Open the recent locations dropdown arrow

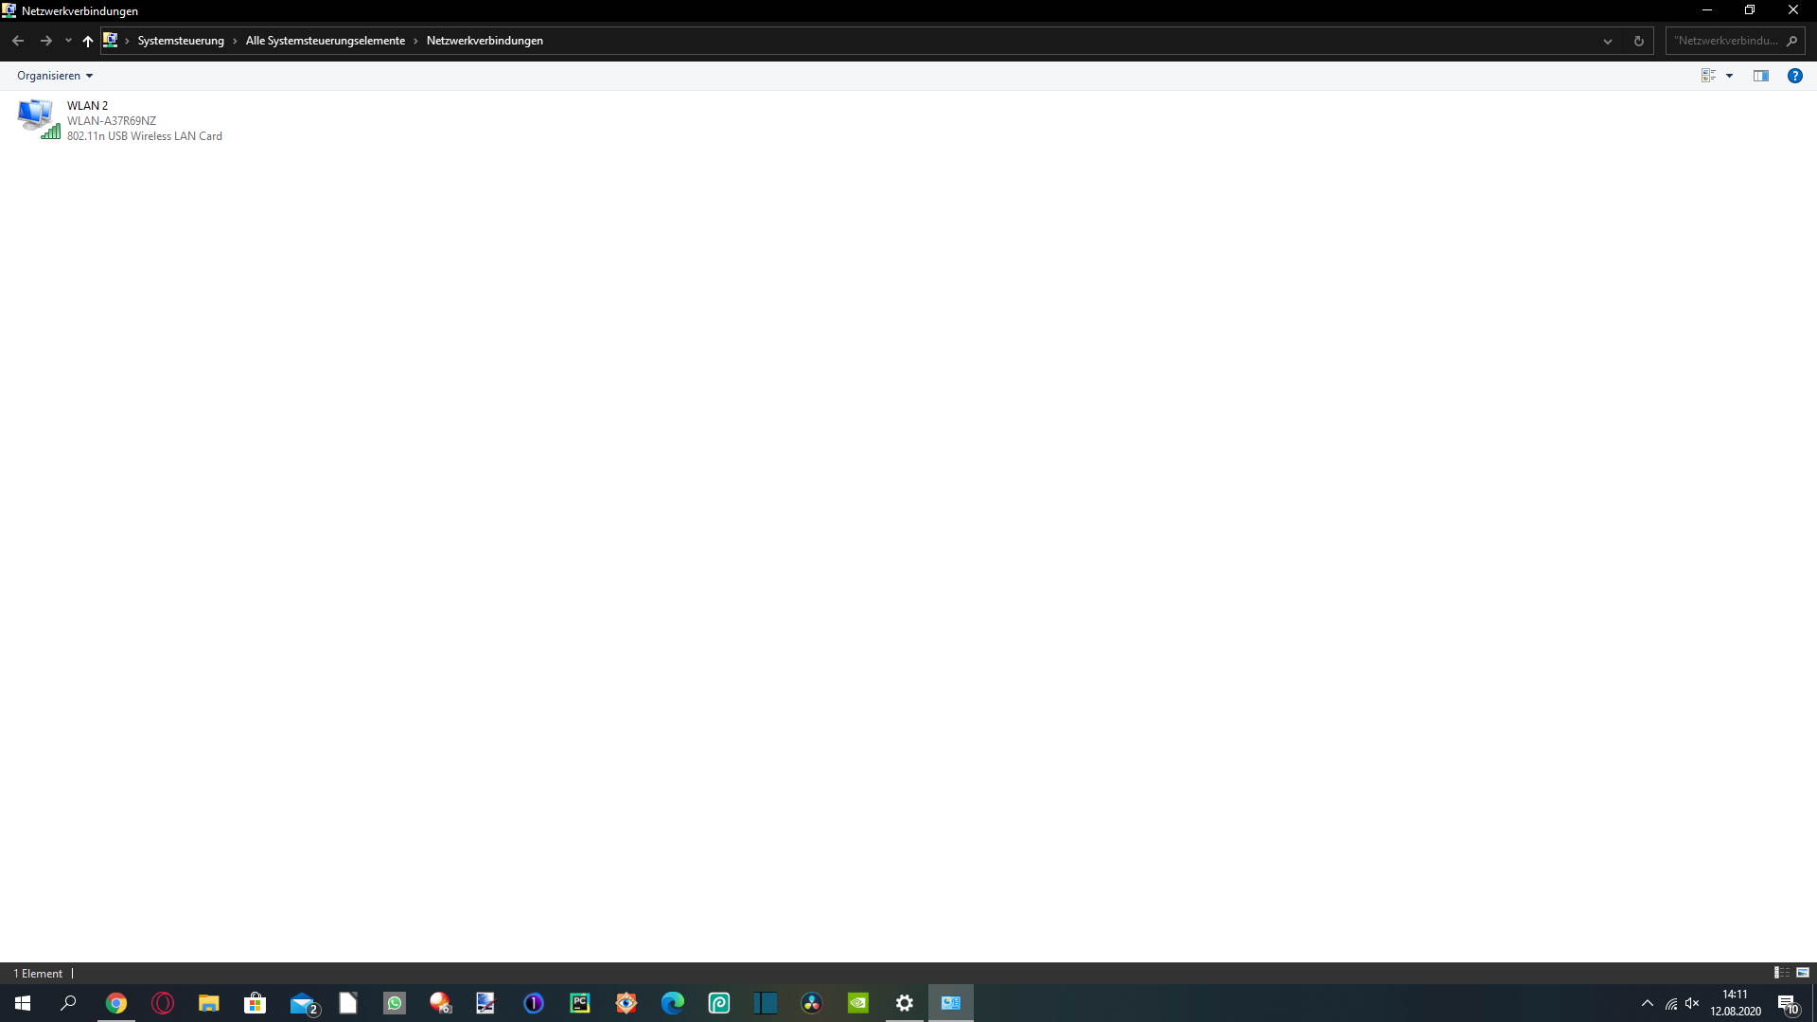[68, 41]
